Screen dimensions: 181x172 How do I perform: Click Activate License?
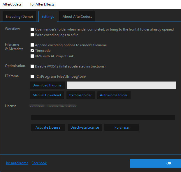pyautogui.click(x=48, y=127)
